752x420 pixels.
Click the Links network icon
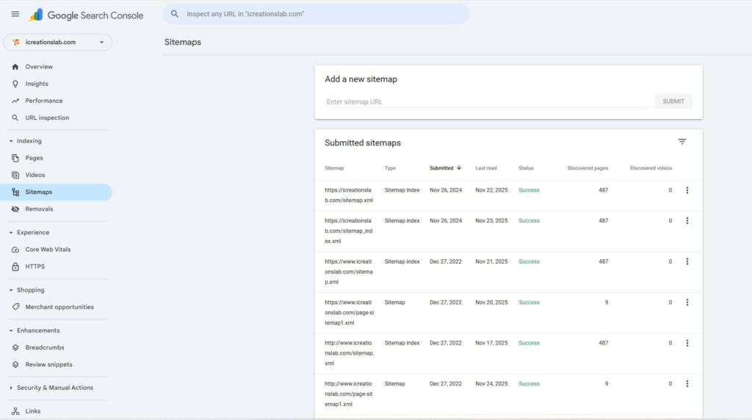coord(15,411)
